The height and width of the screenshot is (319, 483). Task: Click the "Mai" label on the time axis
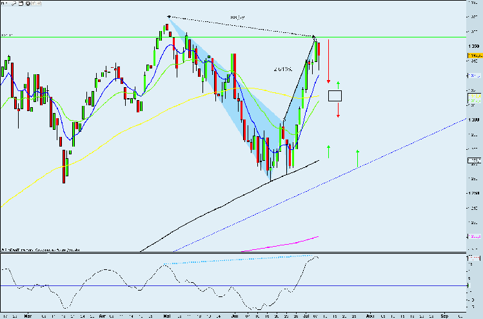tap(166, 316)
